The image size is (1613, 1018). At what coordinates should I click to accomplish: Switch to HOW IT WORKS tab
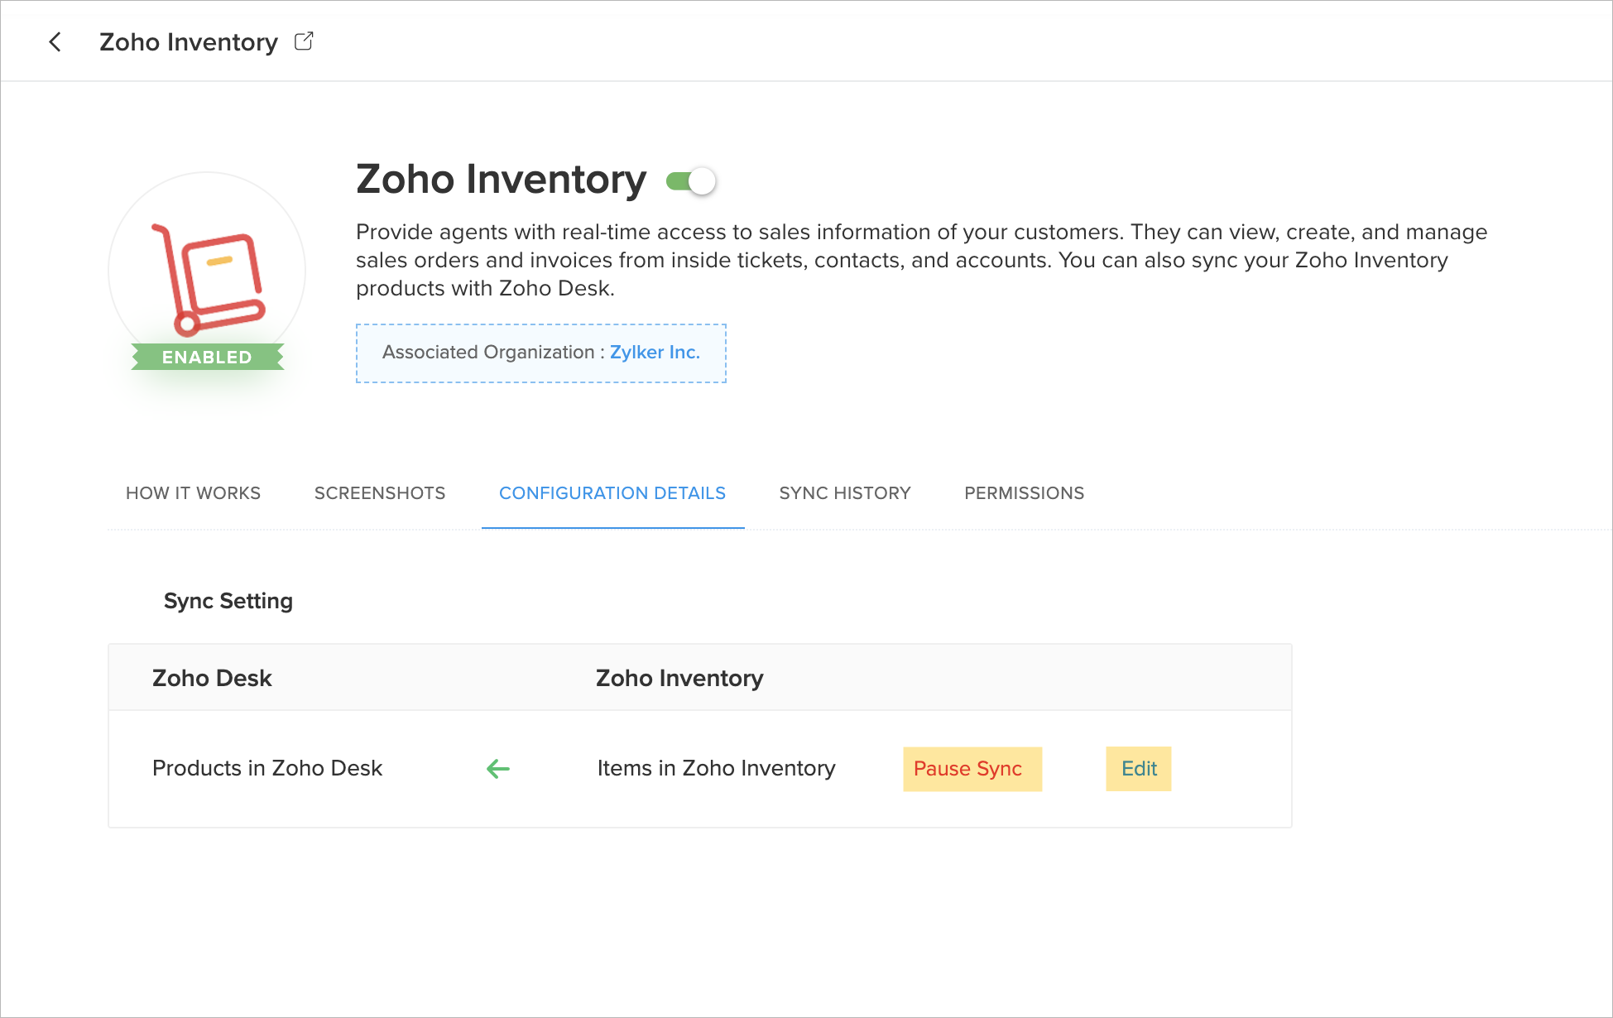click(x=193, y=493)
